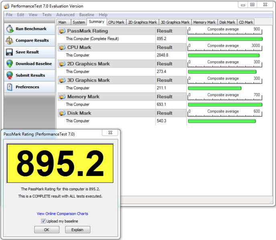Click the 3D Graphics Mark section header text
Image resolution: width=276 pixels, height=240 pixels.
(x=89, y=80)
